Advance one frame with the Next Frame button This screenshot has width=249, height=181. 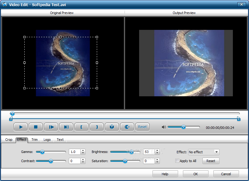pos(51,127)
